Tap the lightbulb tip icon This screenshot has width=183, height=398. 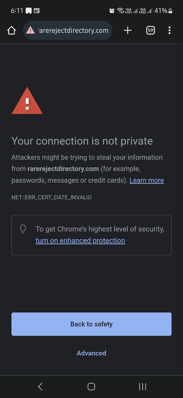(23, 229)
